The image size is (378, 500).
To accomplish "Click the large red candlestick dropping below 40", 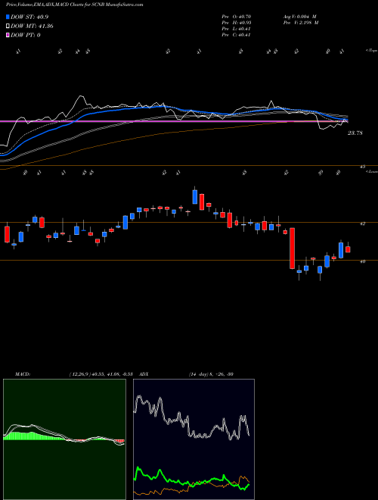I will pyautogui.click(x=292, y=248).
